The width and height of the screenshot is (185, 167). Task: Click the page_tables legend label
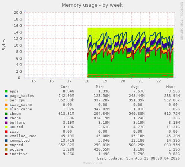pos(22,96)
